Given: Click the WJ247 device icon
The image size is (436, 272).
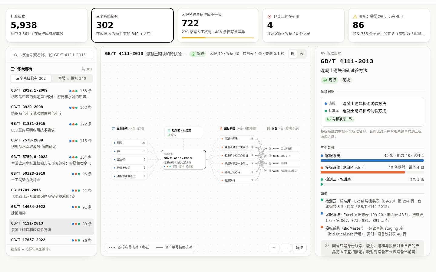Looking at the screenshot, I should [x=270, y=171].
